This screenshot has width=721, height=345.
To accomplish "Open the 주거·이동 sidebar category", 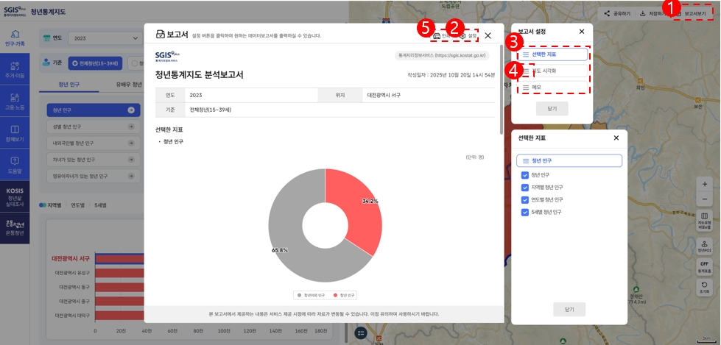I will click(x=15, y=68).
